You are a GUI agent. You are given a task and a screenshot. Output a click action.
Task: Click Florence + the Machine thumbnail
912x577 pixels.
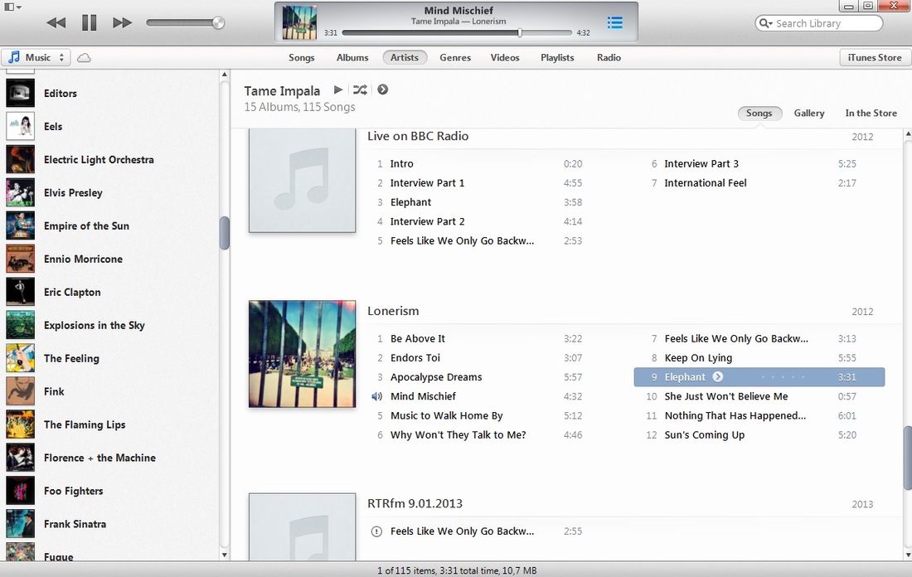21,458
